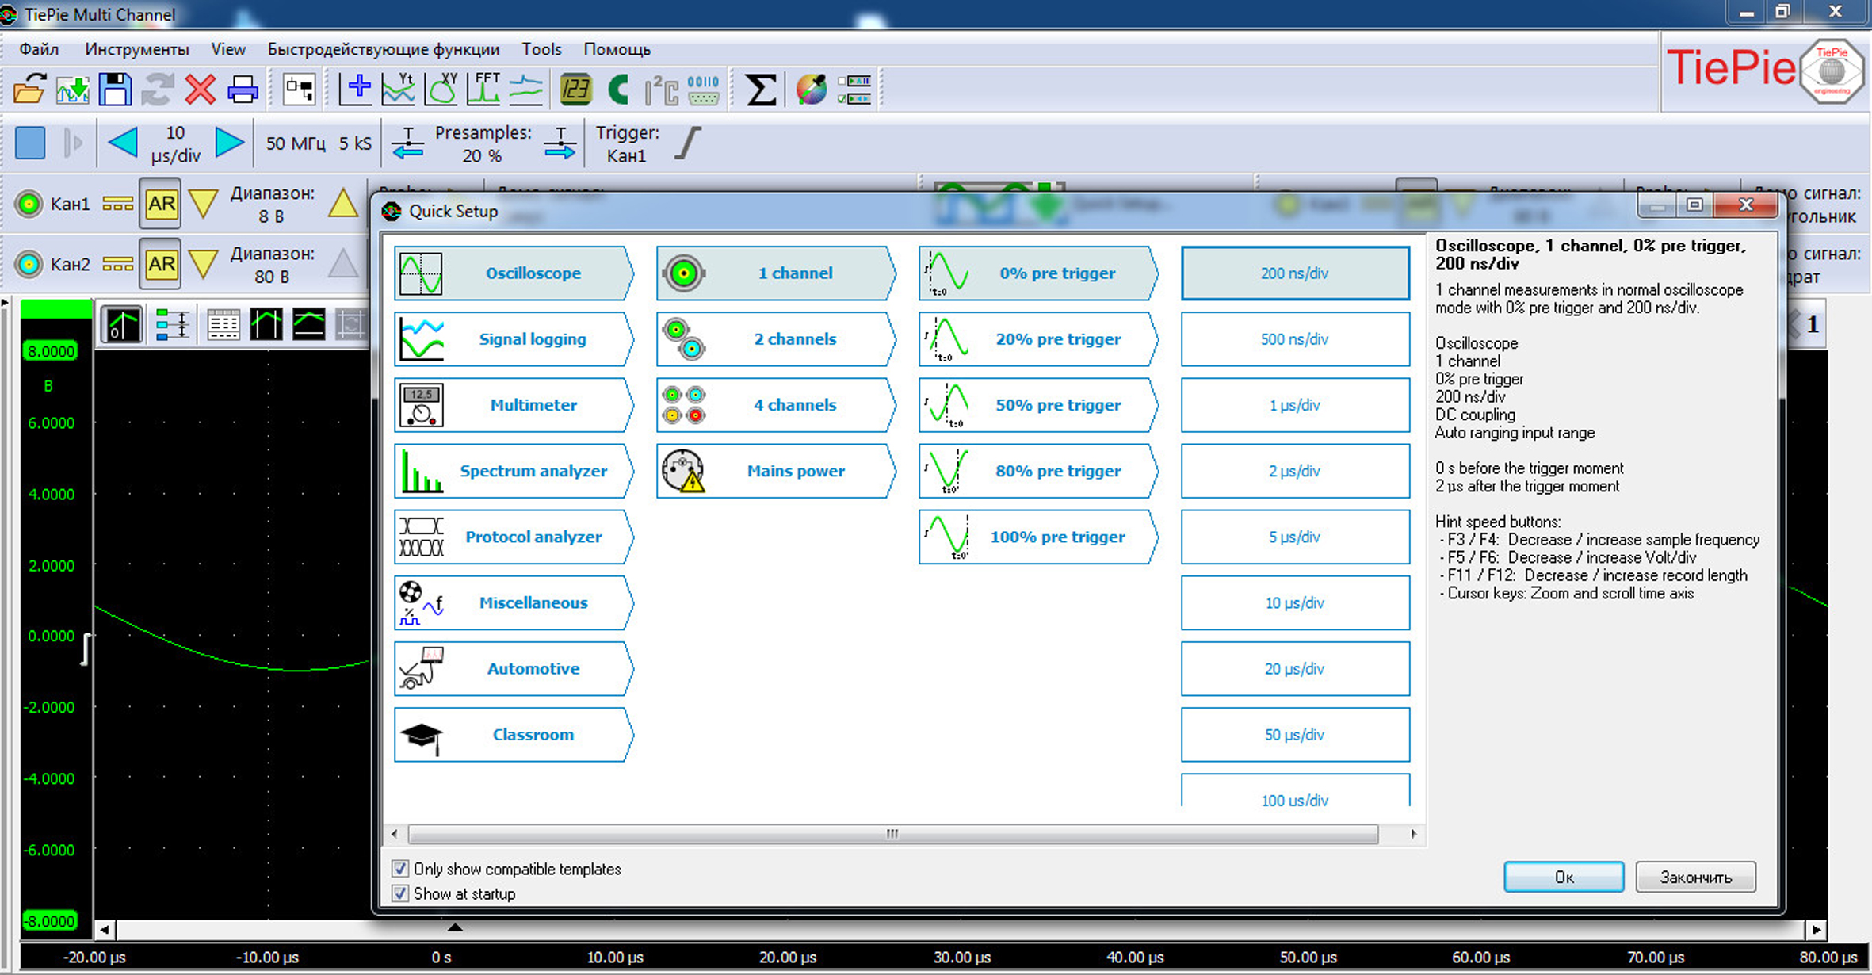
Task: Click the Sigma summation icon
Action: point(760,90)
